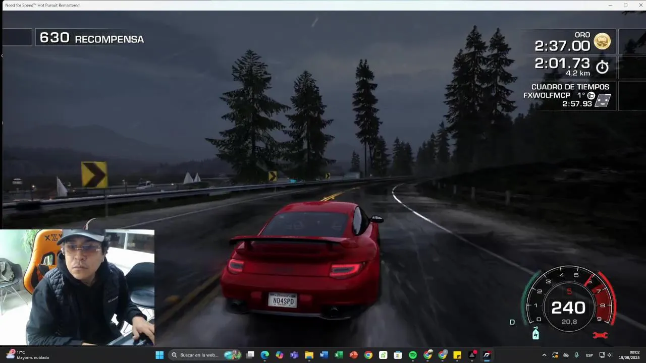This screenshot has width=646, height=363.
Task: Click the ND4SPD license plate
Action: (283, 300)
